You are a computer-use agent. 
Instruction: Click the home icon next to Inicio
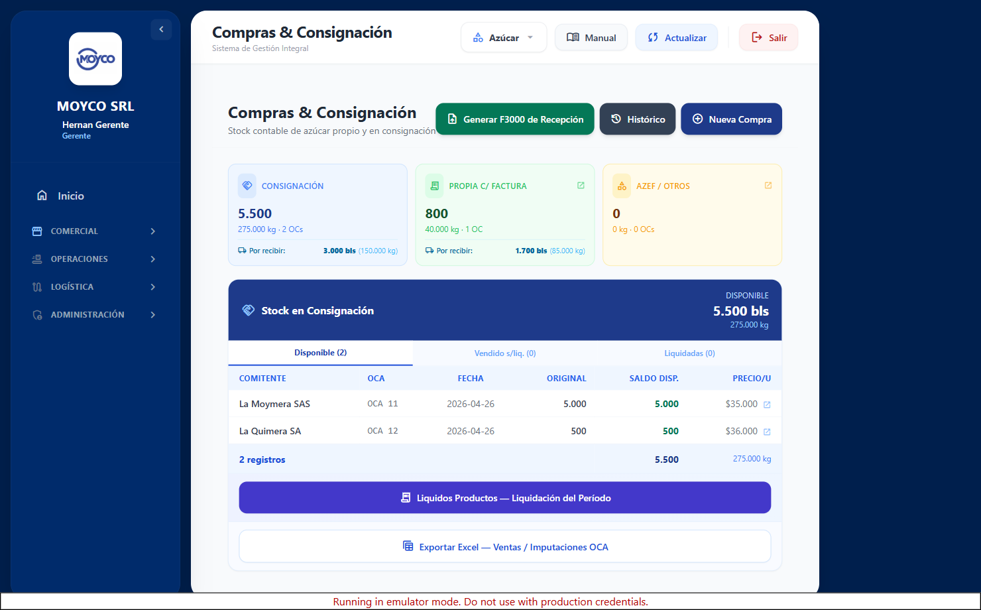coord(42,196)
